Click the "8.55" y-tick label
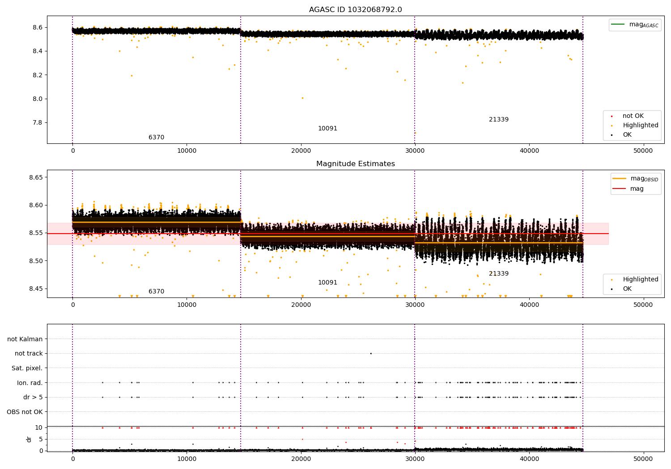The image size is (671, 469). pos(36,233)
